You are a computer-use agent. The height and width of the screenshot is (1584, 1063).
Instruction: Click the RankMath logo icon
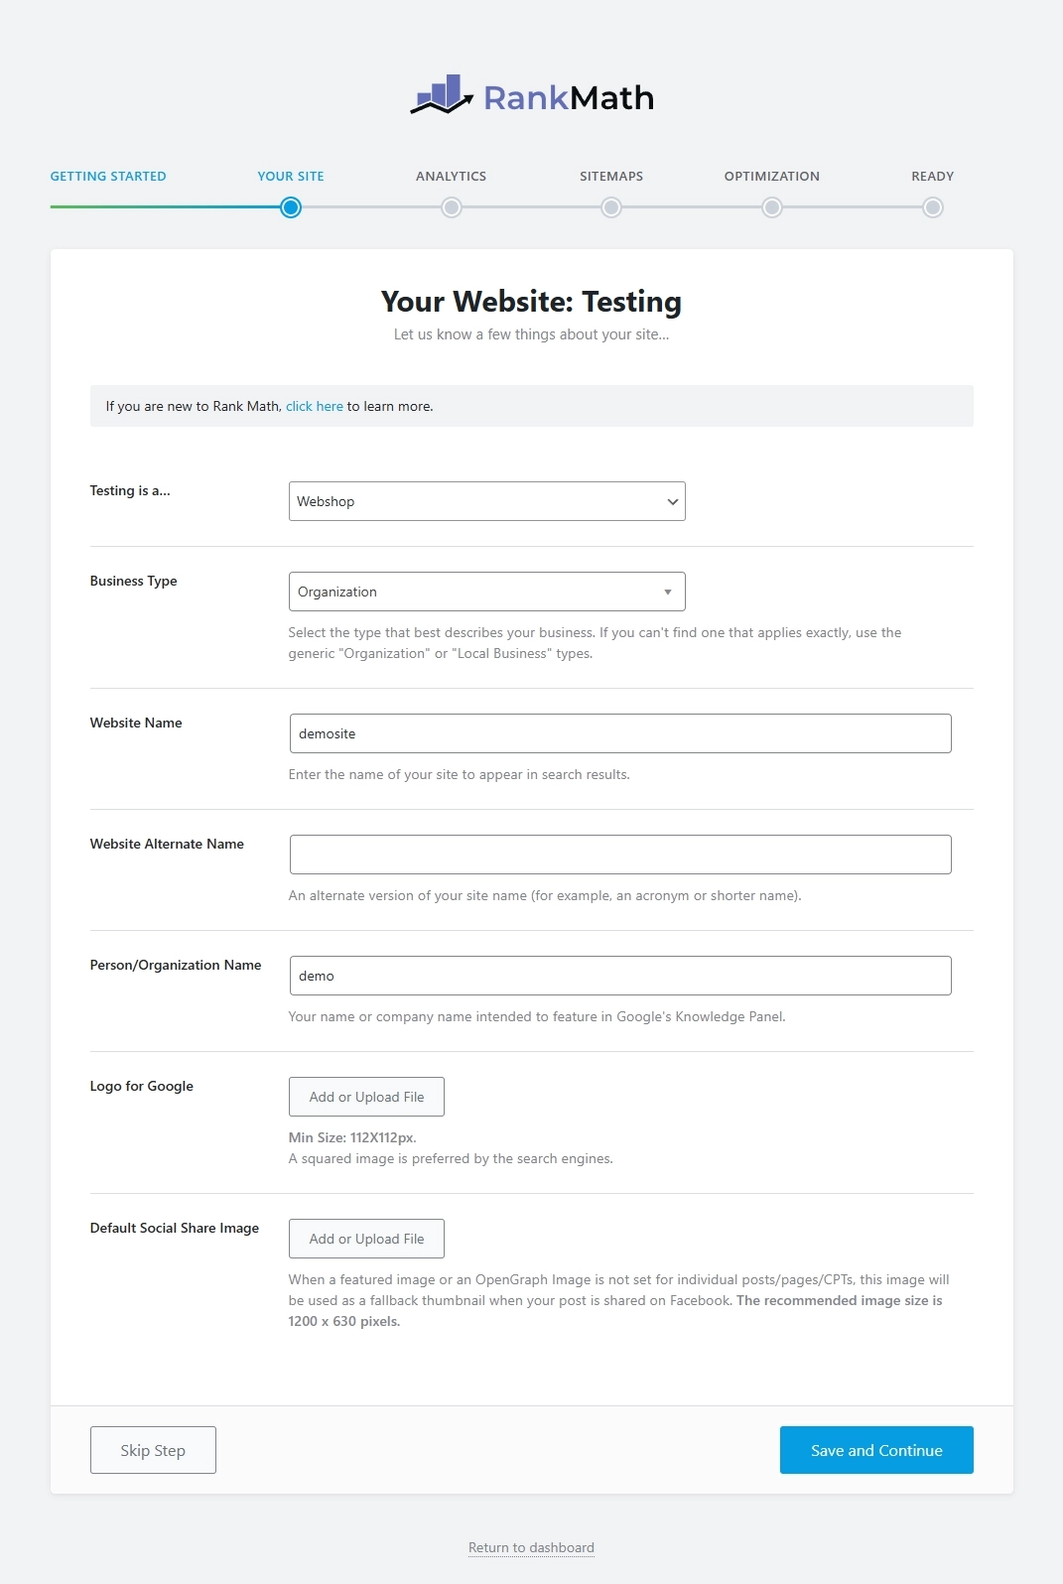click(442, 95)
